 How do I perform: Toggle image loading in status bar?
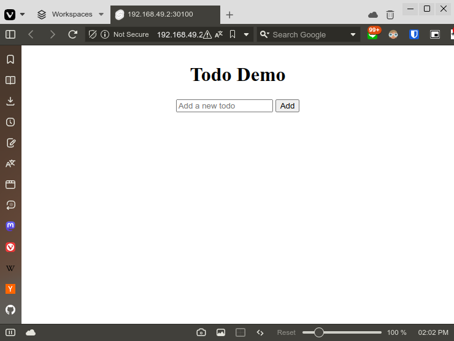pos(221,332)
